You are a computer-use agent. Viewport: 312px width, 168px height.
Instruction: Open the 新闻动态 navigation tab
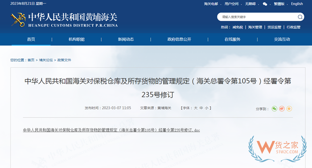tap(126, 39)
